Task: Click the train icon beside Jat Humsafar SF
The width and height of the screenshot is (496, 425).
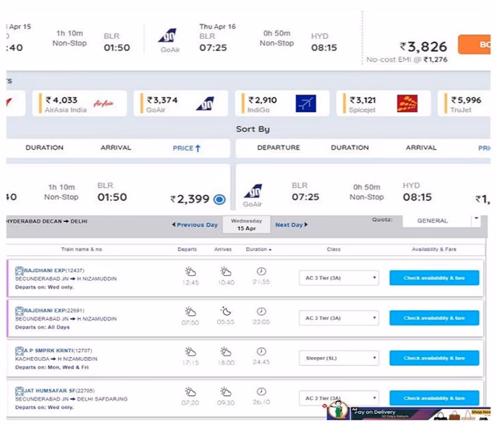Action: coord(19,391)
